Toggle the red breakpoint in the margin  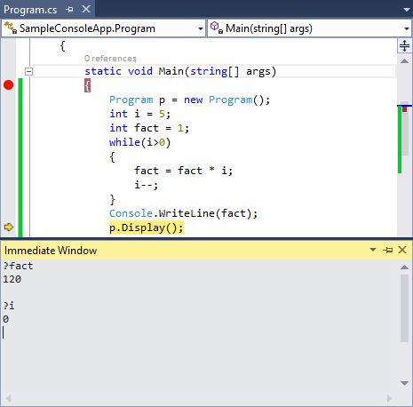(9, 85)
